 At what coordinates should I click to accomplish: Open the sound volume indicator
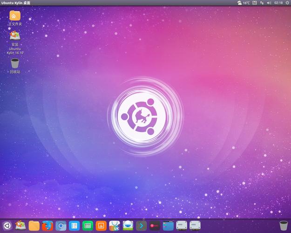[269, 3]
